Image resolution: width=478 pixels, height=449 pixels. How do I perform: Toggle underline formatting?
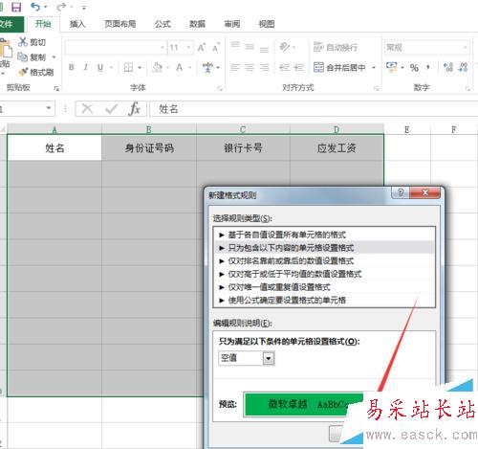point(100,67)
